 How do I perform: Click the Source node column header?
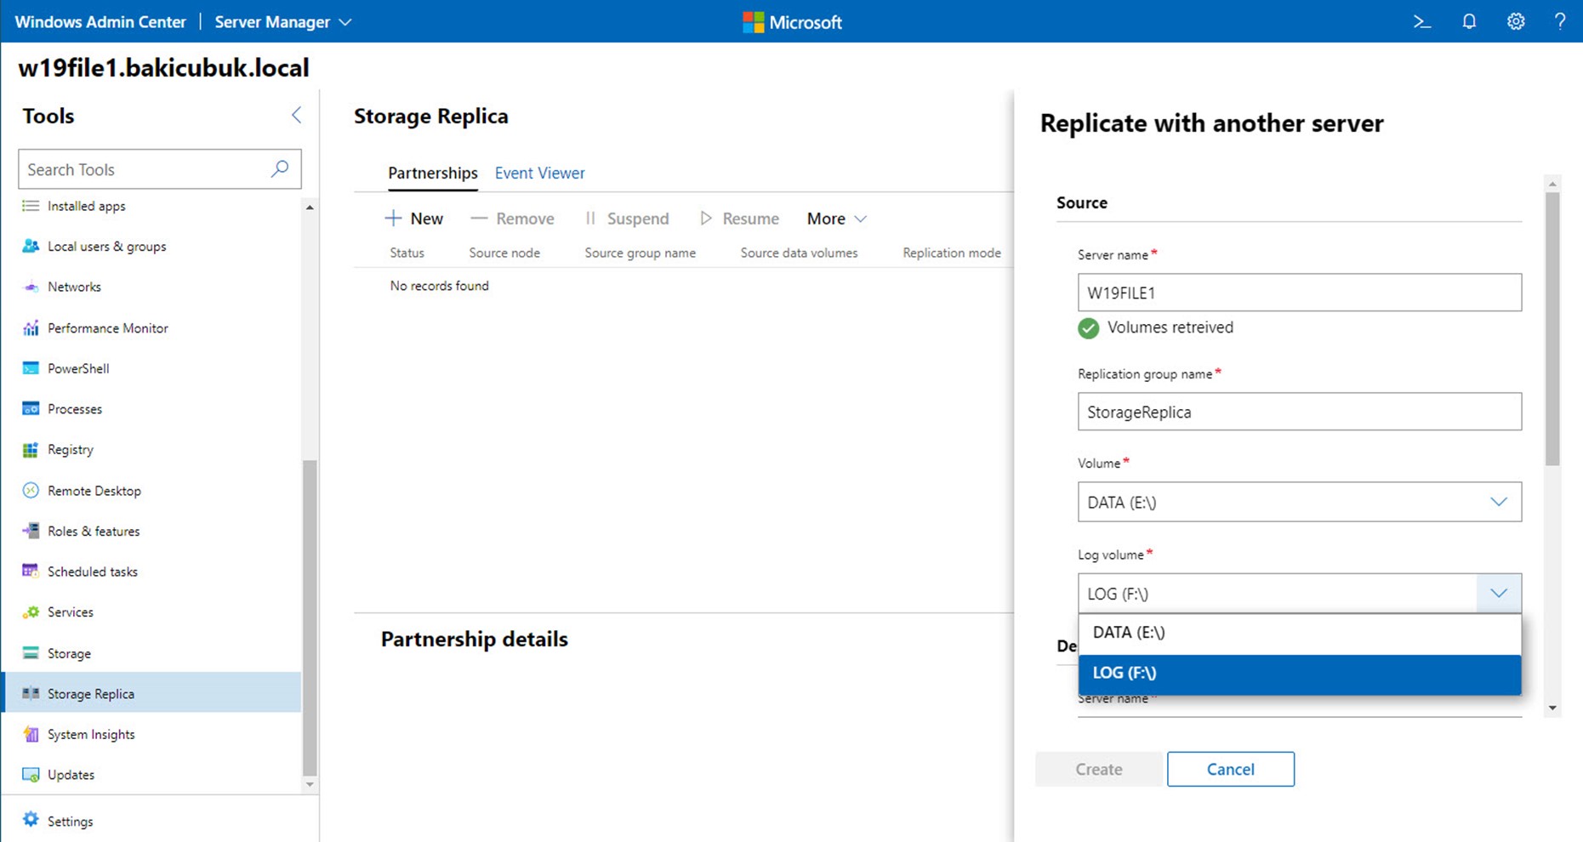coord(504,253)
